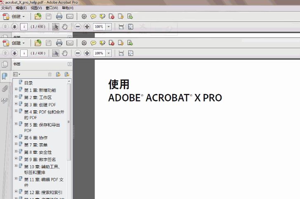Click the page with orange arrow icon in the lower toolbar
300x199 pixels.
click(121, 43)
